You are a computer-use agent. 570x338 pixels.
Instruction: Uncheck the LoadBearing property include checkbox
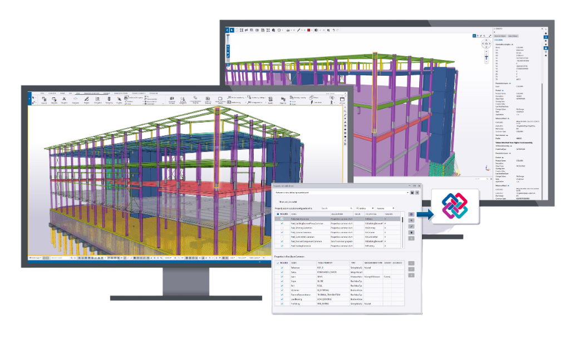pyautogui.click(x=282, y=299)
